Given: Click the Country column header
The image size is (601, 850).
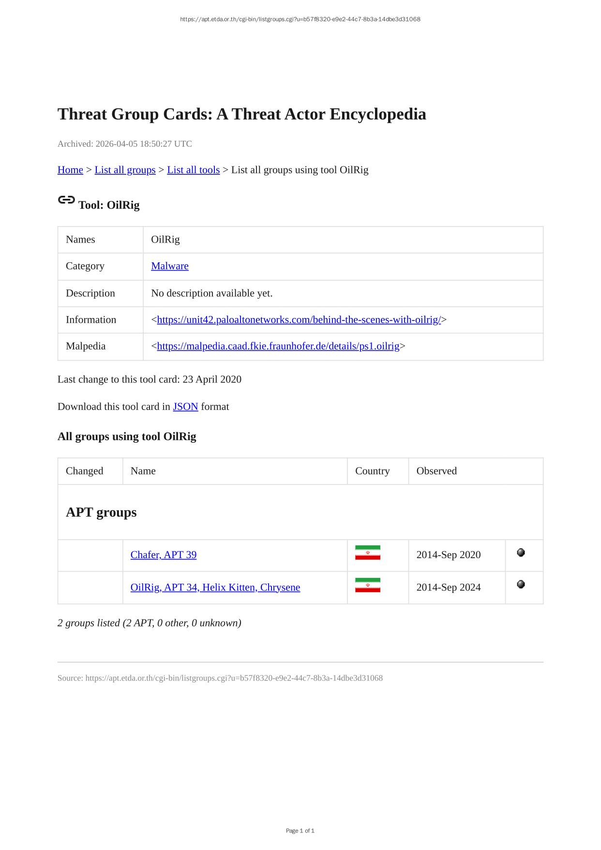Looking at the screenshot, I should (372, 471).
